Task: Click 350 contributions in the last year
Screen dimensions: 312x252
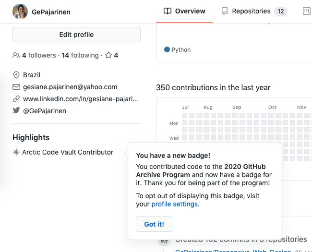Action: click(213, 87)
